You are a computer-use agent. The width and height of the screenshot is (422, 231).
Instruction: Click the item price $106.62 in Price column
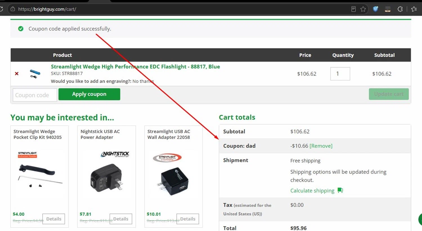click(307, 74)
